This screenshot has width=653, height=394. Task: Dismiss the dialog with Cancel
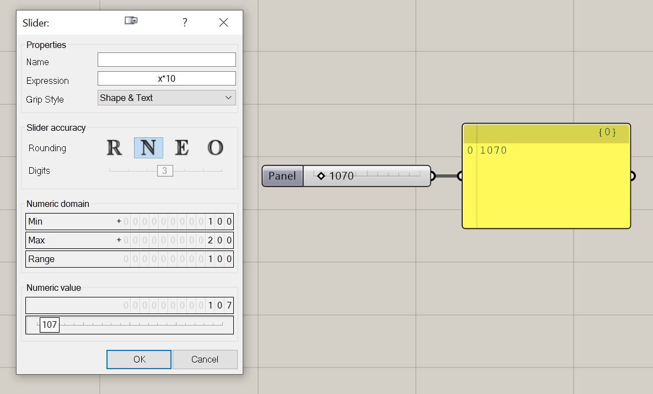(x=205, y=359)
